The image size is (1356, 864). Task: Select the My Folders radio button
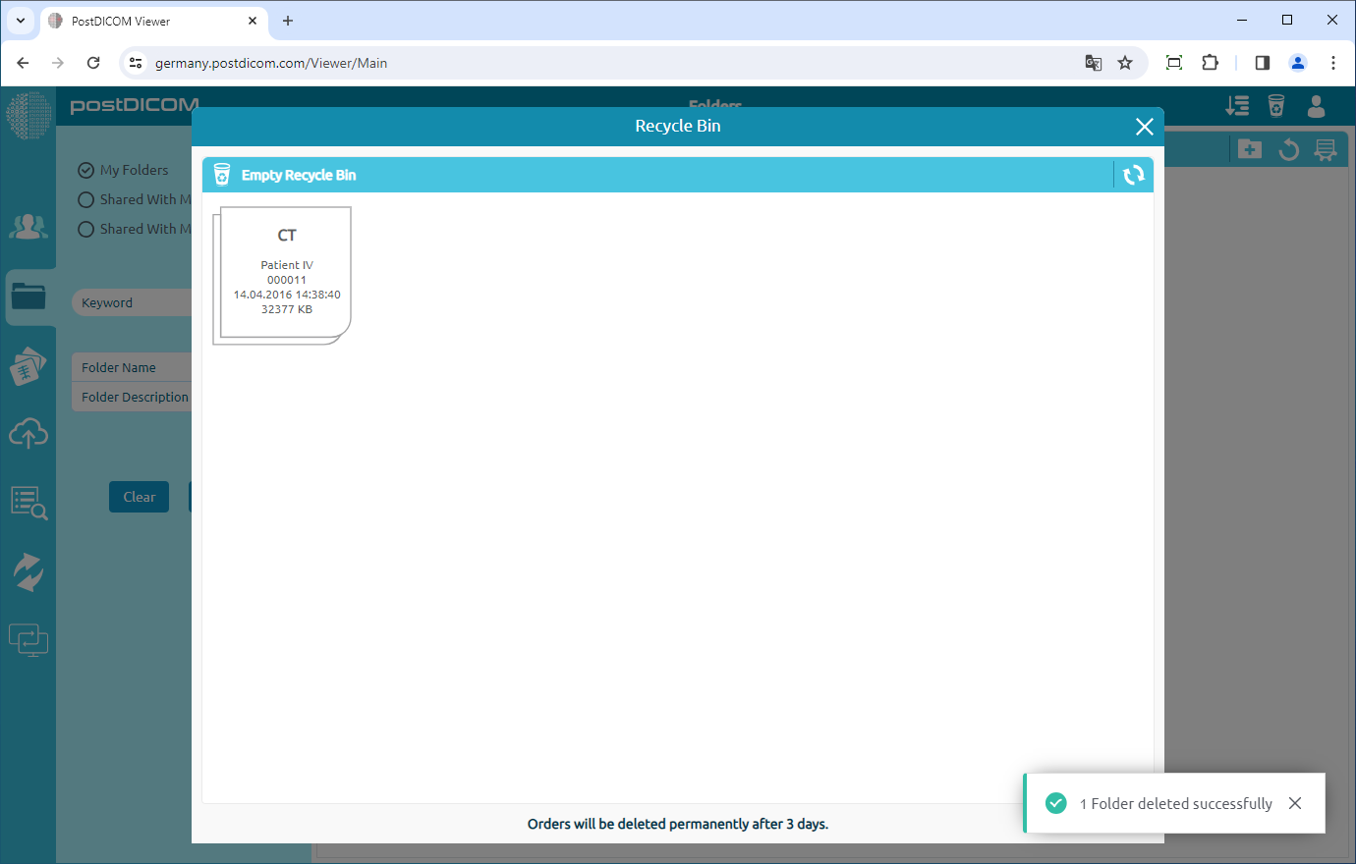(85, 169)
